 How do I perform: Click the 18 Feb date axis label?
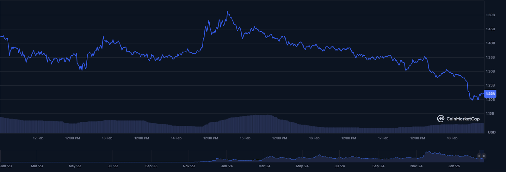452,138
